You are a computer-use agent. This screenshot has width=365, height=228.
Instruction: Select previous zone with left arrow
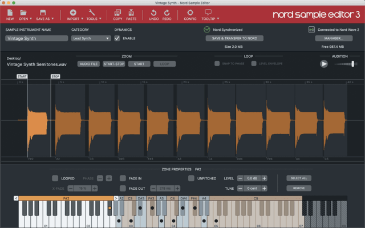(16, 198)
